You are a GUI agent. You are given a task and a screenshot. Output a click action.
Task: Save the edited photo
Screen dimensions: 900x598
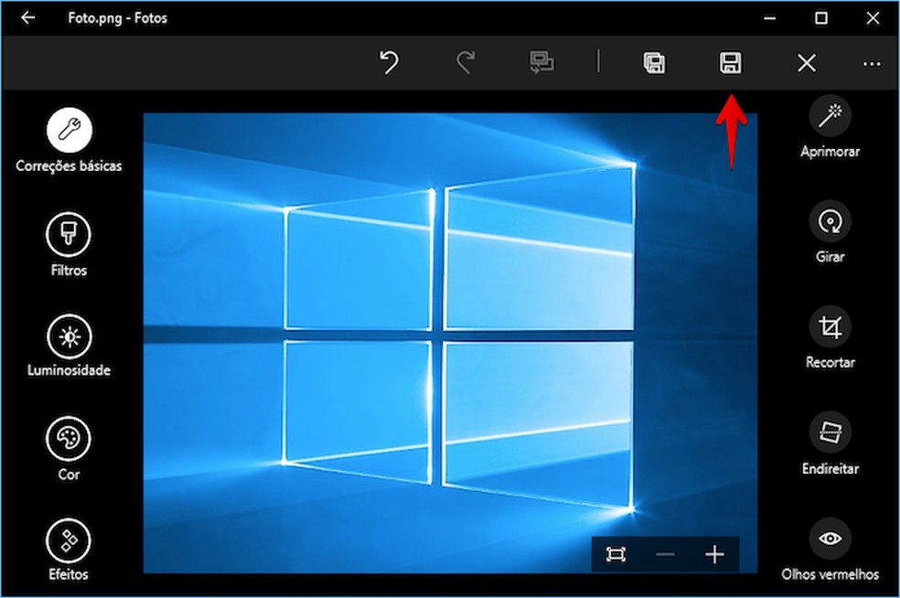730,62
